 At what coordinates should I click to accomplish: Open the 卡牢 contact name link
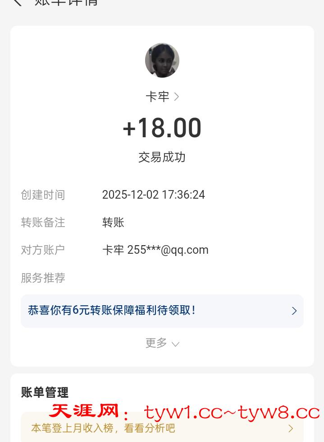(157, 97)
